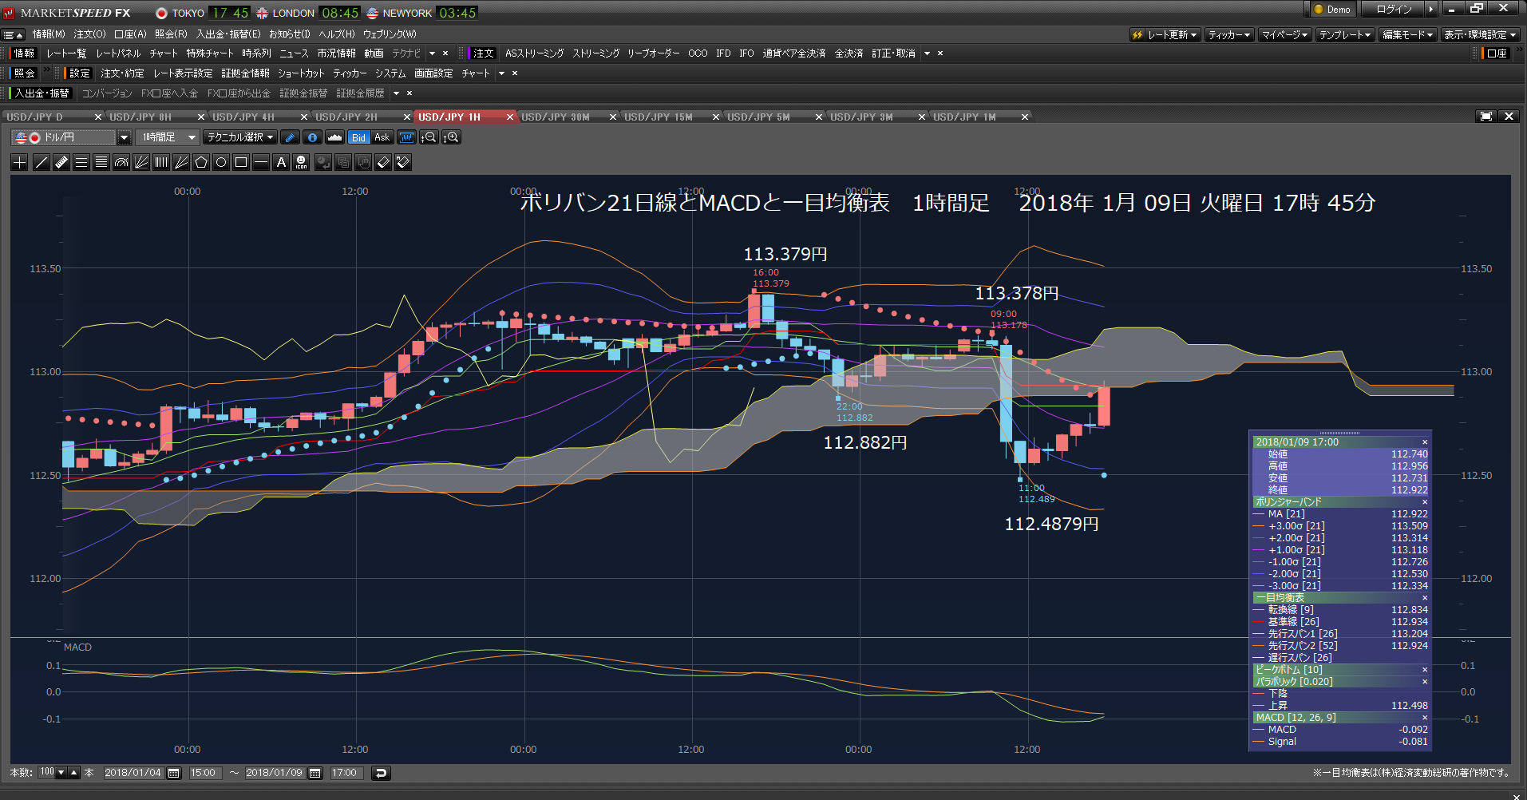Image resolution: width=1527 pixels, height=800 pixels.
Task: Open the 注文(O) menu
Action: pyautogui.click(x=89, y=34)
